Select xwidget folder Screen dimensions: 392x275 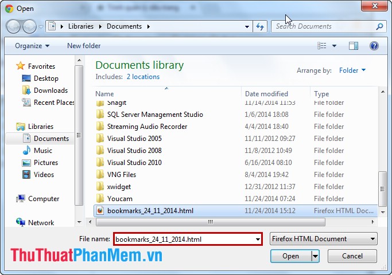(x=119, y=187)
